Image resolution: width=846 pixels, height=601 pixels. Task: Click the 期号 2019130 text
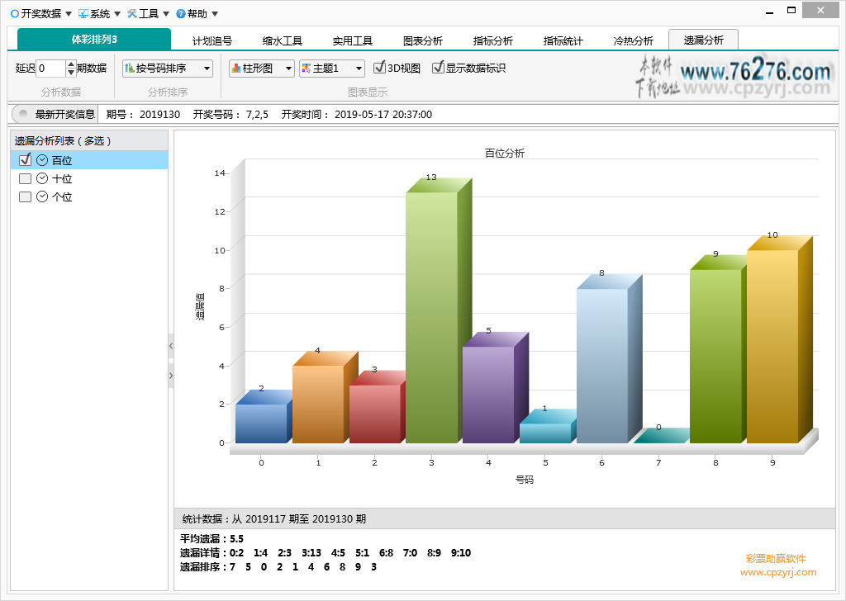[x=143, y=114]
